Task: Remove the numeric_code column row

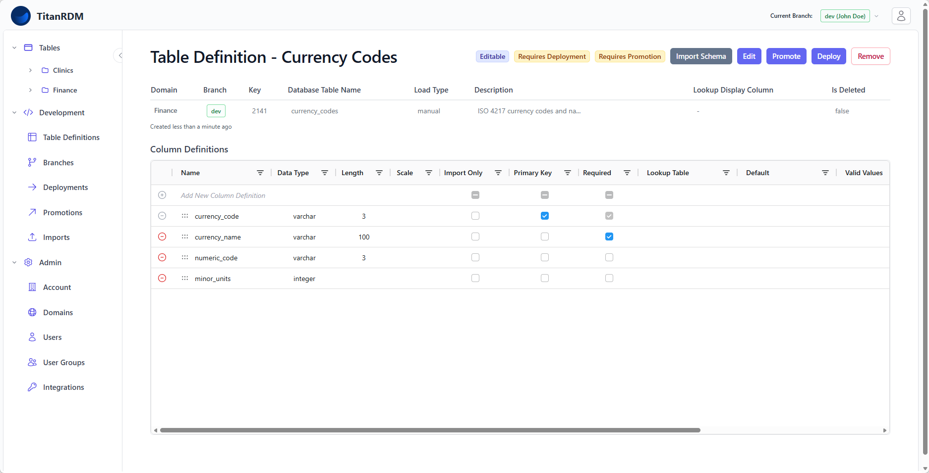Action: [162, 257]
